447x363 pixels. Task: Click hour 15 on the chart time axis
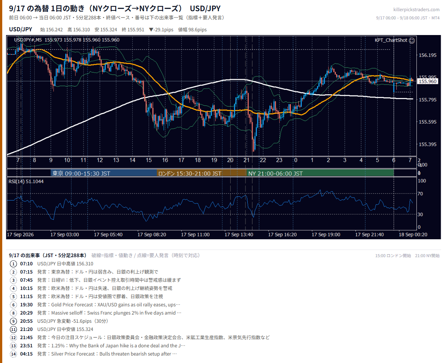(x=149, y=160)
